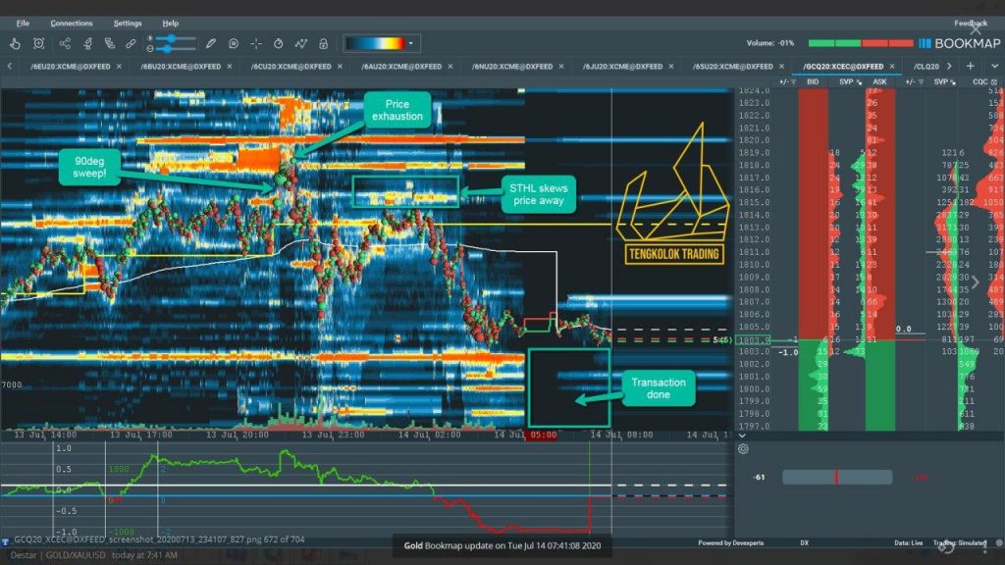Open the Connections menu

(x=71, y=24)
